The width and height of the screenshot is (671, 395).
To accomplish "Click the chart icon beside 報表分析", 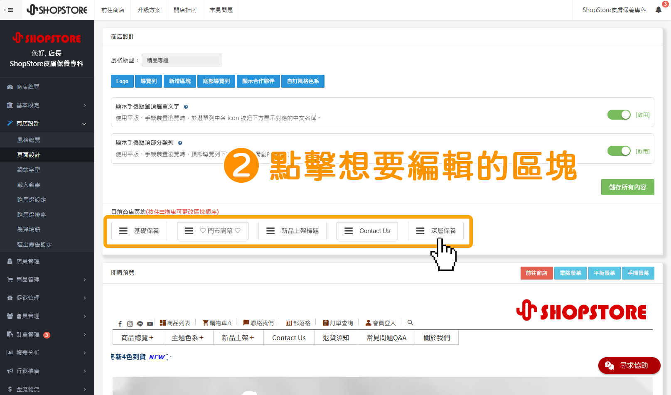I will pyautogui.click(x=10, y=353).
